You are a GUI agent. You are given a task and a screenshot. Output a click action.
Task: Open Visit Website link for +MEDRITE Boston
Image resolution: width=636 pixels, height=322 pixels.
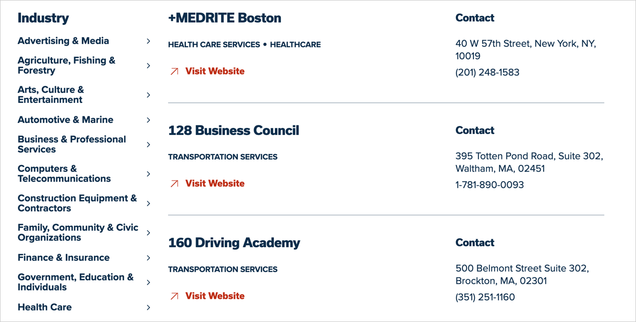coord(215,71)
